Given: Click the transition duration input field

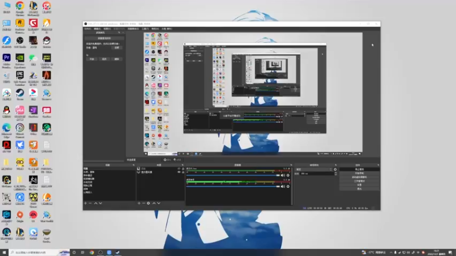Looking at the screenshot, I should coord(316,174).
